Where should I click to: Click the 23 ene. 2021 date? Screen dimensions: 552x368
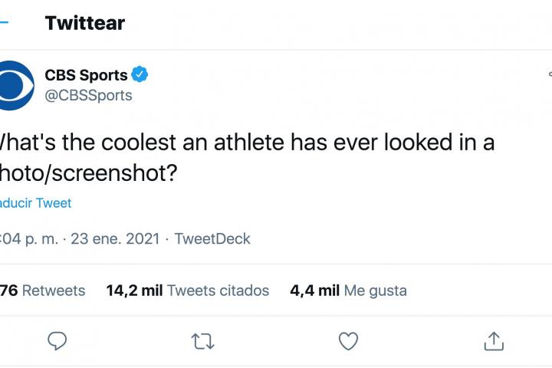click(x=115, y=238)
